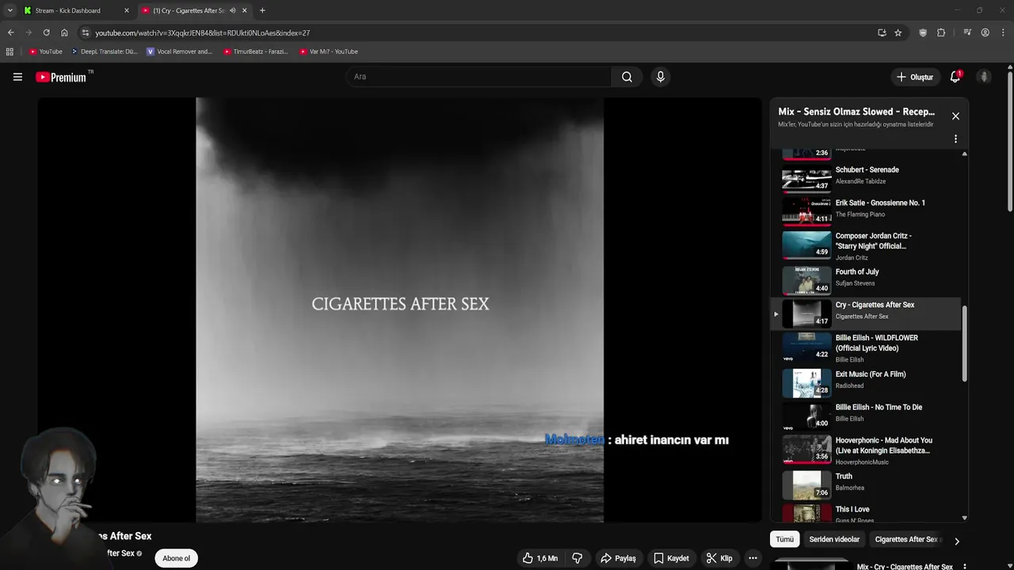Play Hooverphonic - Mad About You
The width and height of the screenshot is (1014, 570).
pyautogui.click(x=866, y=450)
